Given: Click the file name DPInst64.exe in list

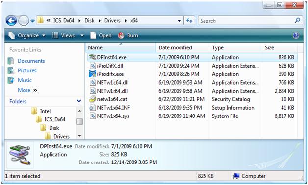Looking at the screenshot, I should 111,57.
